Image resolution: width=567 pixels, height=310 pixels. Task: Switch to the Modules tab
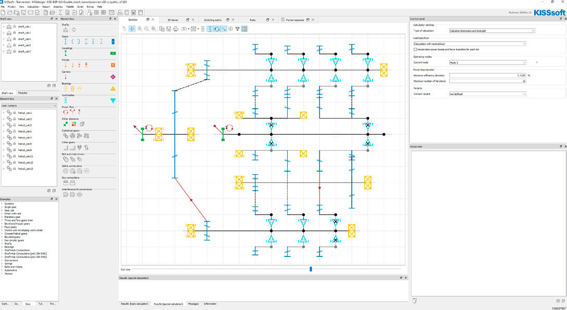[x=23, y=93]
